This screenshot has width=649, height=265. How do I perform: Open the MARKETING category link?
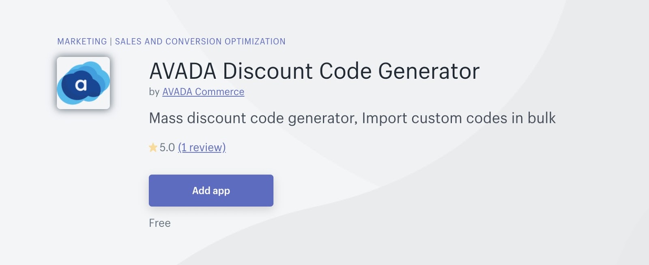pos(82,41)
